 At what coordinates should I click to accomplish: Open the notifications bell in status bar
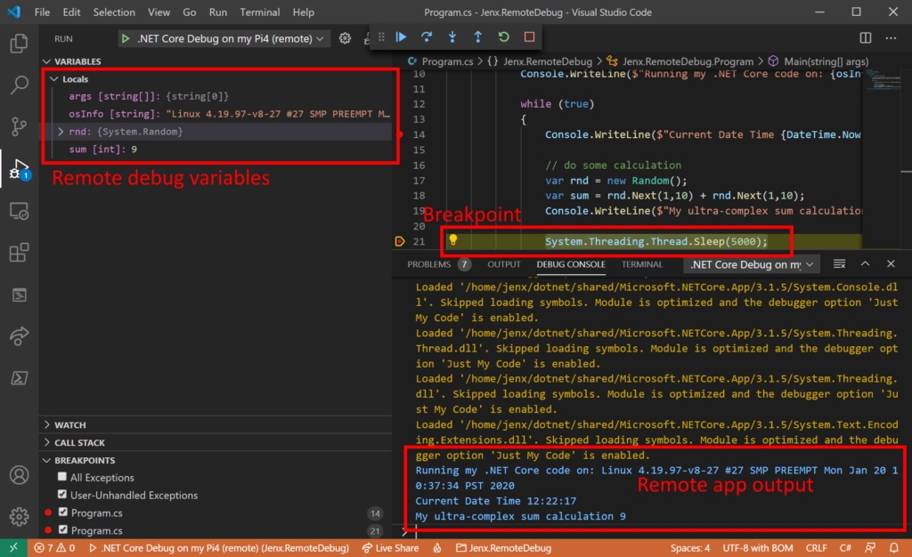coord(894,548)
